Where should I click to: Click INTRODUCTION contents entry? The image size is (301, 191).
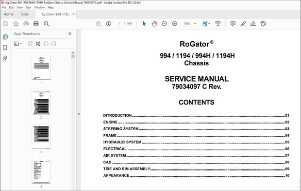coord(196,116)
